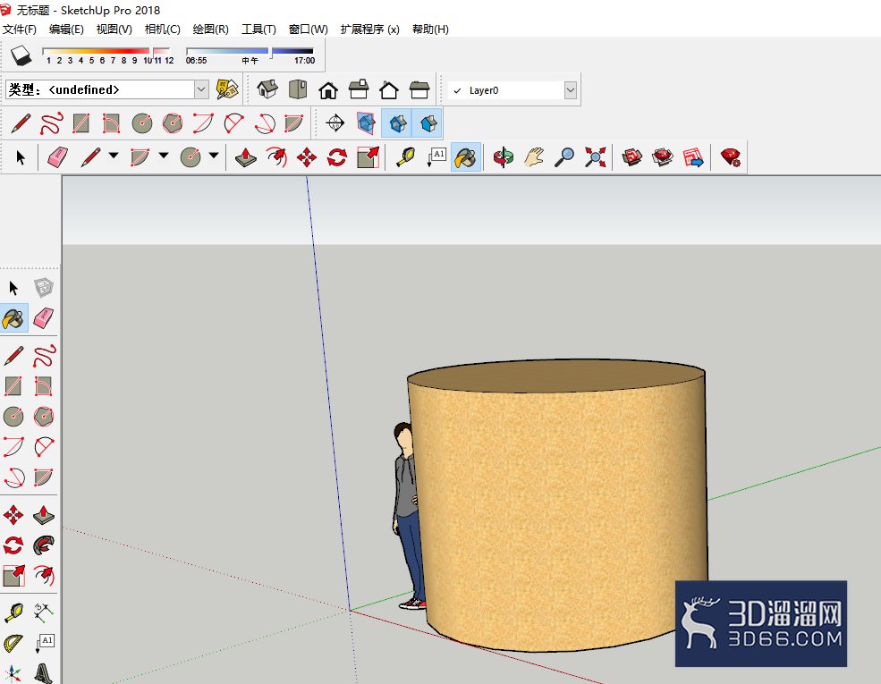The height and width of the screenshot is (684, 881).
Task: Select Freehand tool in drawing toolbar row
Action: 51,123
